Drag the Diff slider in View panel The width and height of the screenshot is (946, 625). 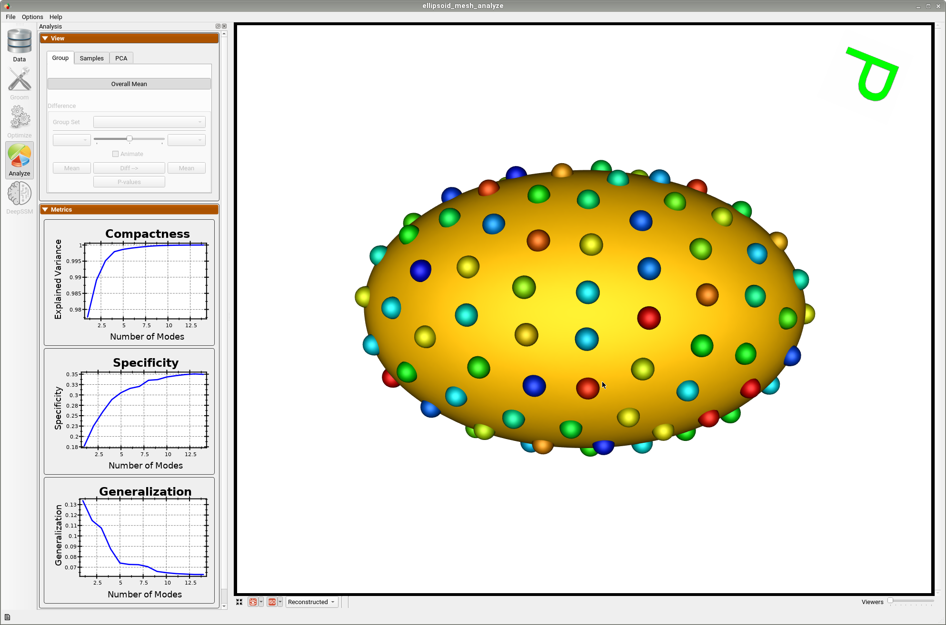[x=130, y=139]
